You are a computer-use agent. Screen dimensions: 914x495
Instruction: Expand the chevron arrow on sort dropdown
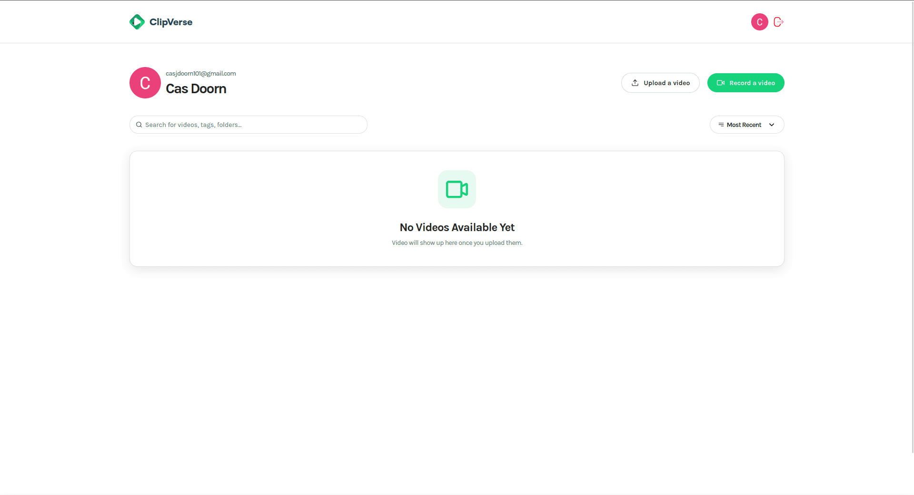772,125
